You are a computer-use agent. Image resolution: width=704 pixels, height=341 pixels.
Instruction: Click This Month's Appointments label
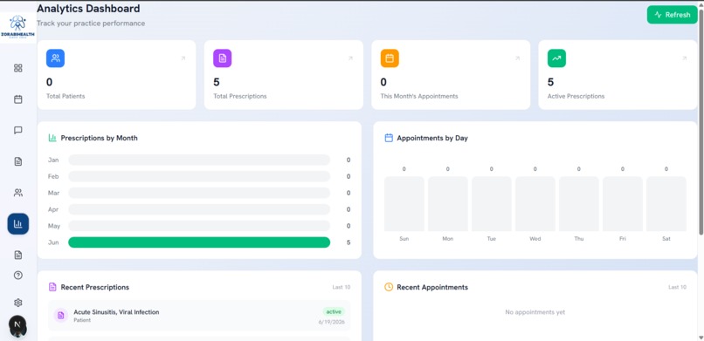[x=419, y=96]
